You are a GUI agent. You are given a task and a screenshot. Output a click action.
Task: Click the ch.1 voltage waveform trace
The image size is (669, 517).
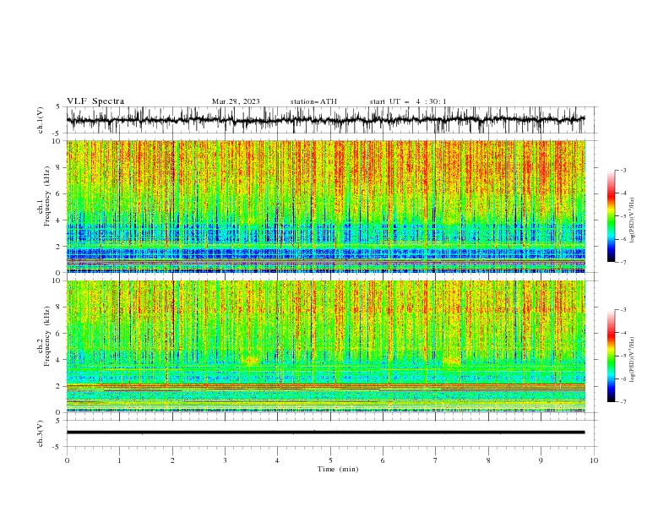[325, 120]
